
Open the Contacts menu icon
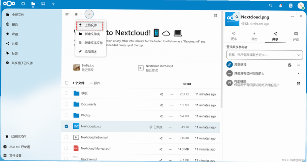point(291,5)
